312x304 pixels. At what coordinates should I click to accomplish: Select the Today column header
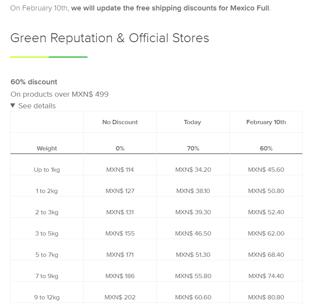192,122
